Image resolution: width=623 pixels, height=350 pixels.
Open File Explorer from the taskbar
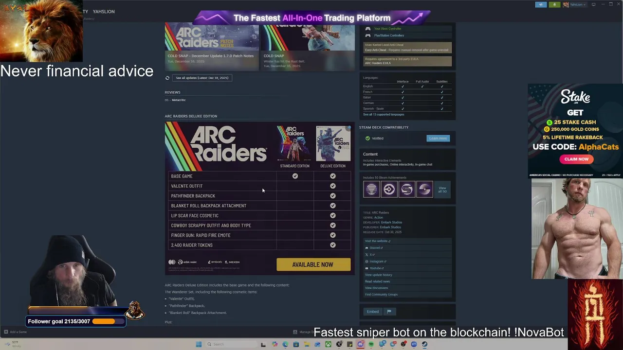click(307, 344)
